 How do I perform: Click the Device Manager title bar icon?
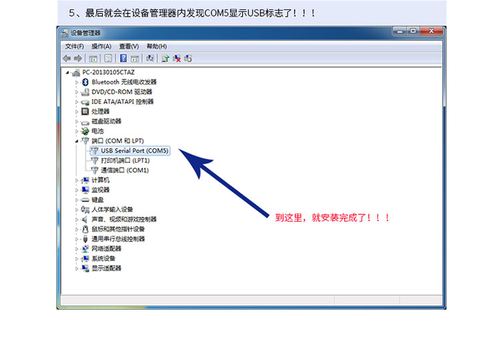point(64,33)
